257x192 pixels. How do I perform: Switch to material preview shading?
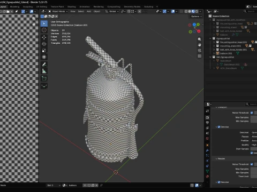193,11
